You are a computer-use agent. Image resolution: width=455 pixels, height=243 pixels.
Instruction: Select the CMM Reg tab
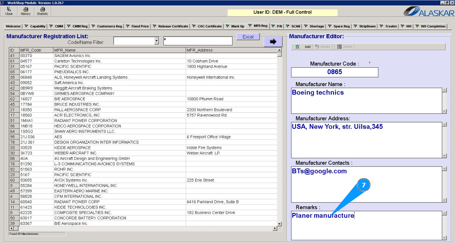coord(77,26)
